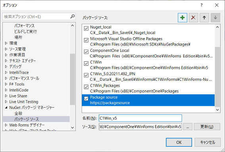
Task: Move package source down with arrow
Action: click(x=215, y=17)
